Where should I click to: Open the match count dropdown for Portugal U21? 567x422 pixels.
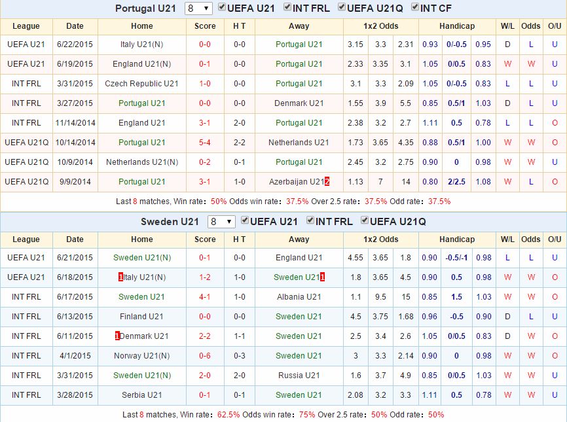(x=198, y=9)
